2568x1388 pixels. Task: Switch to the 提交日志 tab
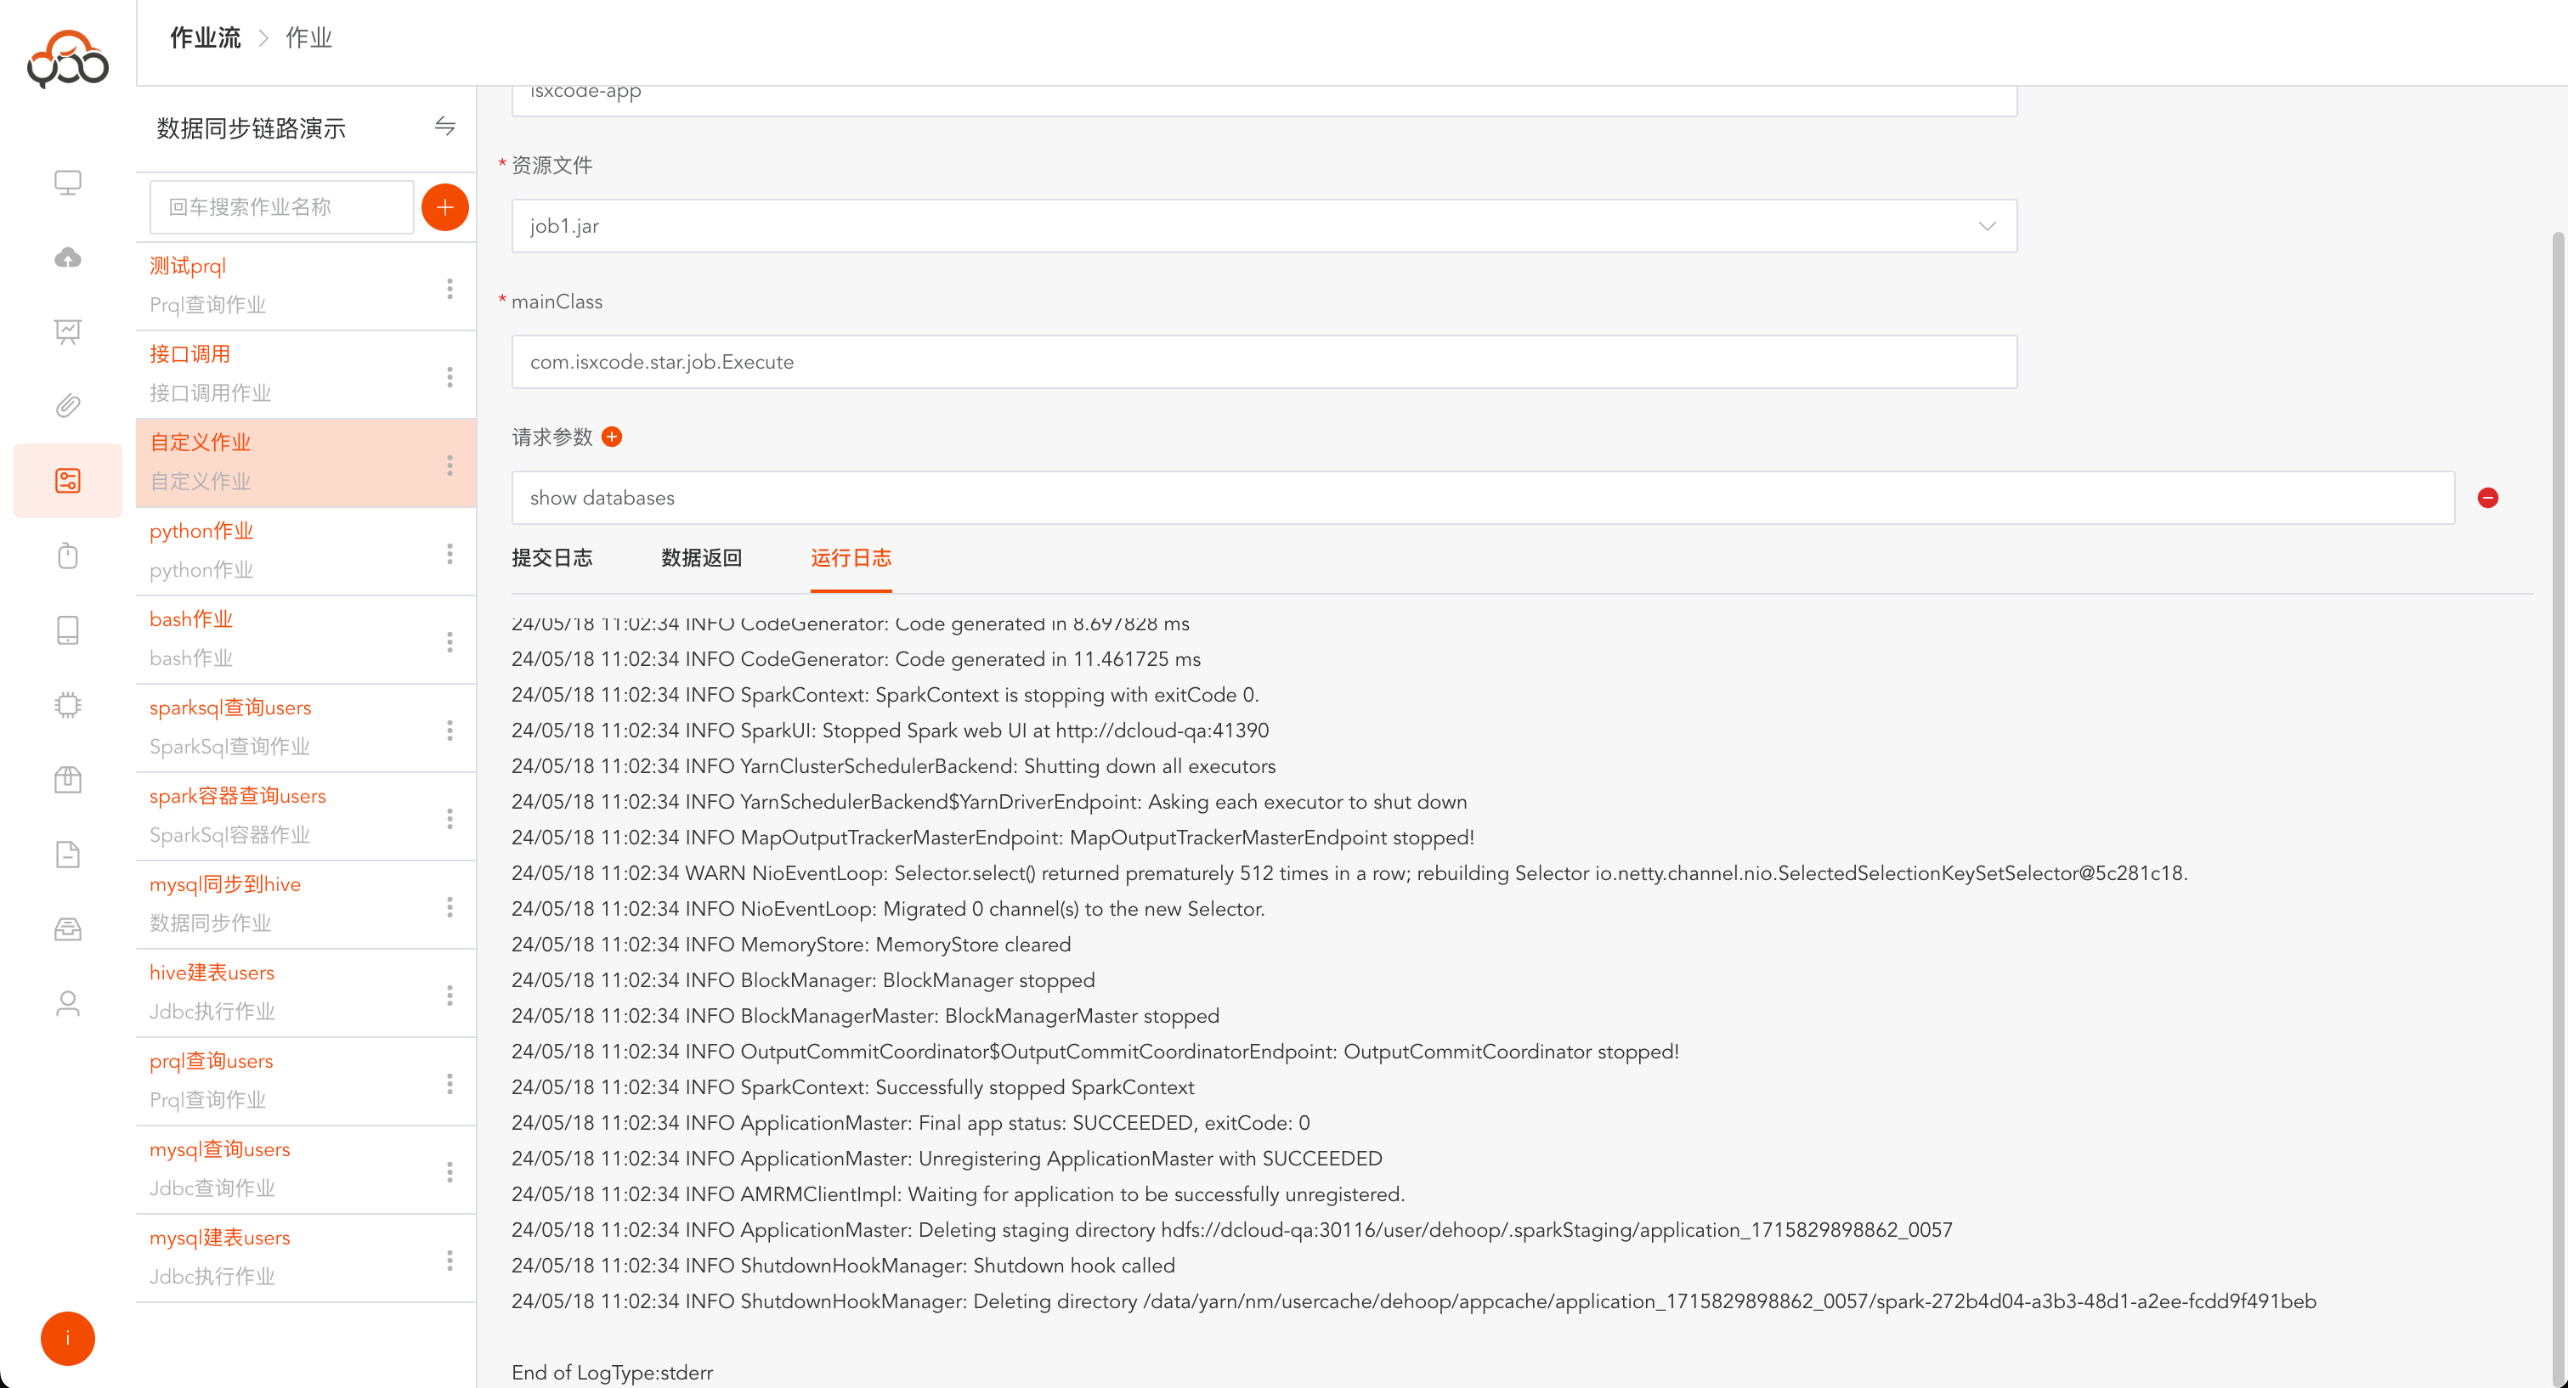[x=551, y=558]
